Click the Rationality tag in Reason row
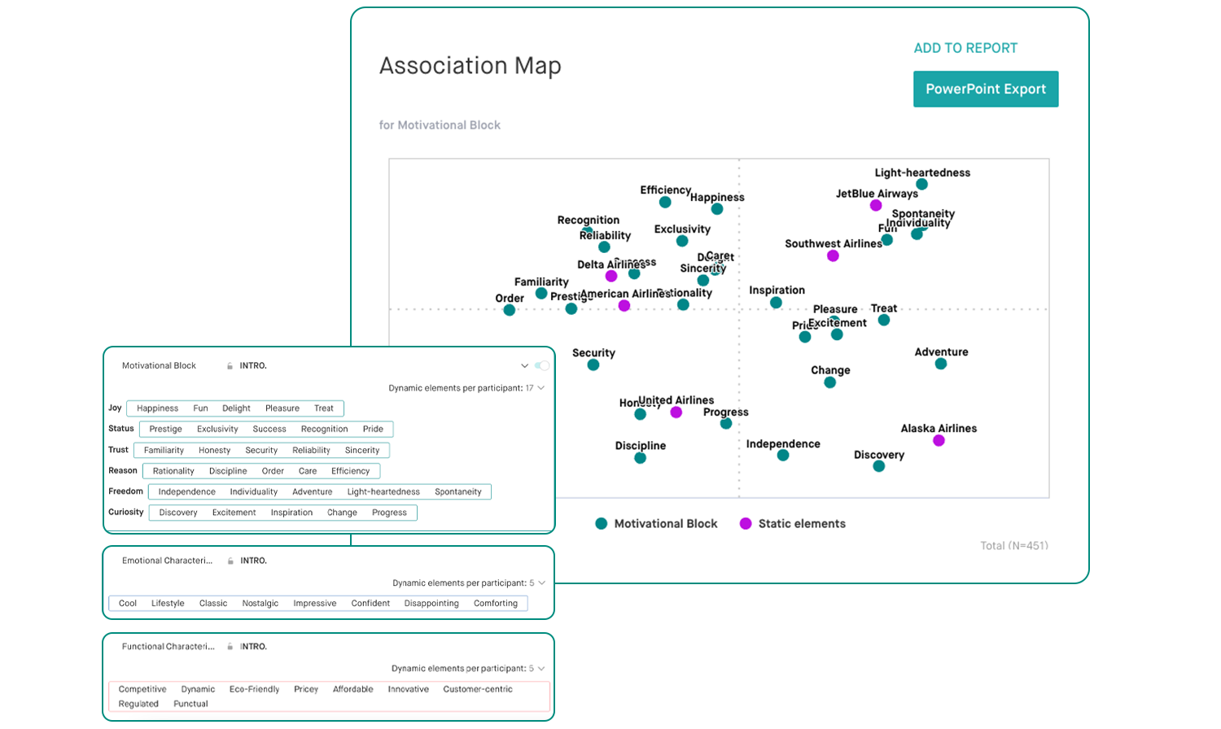The width and height of the screenshot is (1221, 729). click(x=173, y=471)
